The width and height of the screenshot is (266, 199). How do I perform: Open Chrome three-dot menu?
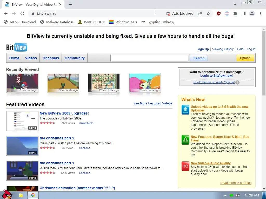[x=260, y=13]
